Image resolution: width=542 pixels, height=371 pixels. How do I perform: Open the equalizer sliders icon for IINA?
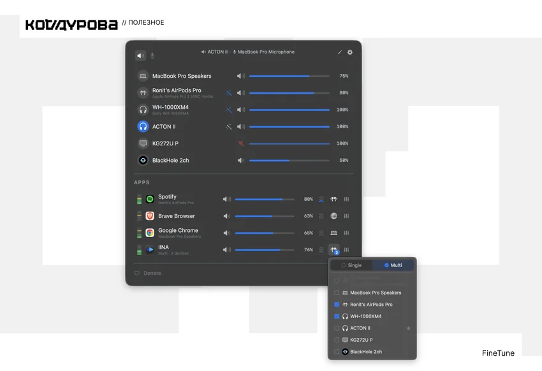(x=346, y=250)
